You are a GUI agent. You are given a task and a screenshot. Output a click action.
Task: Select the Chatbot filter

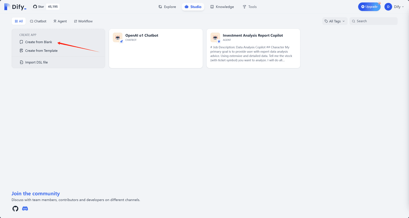38,21
